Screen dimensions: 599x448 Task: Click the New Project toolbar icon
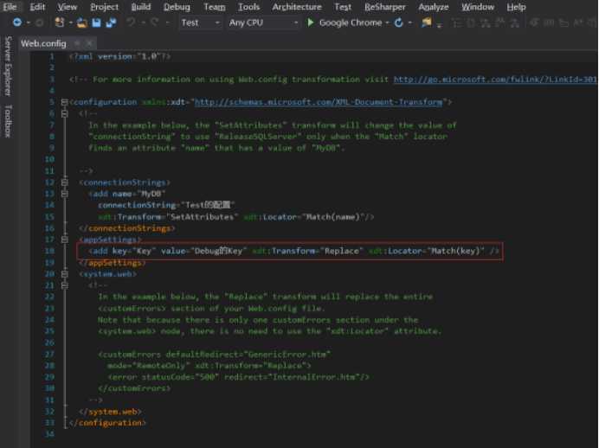pos(59,22)
